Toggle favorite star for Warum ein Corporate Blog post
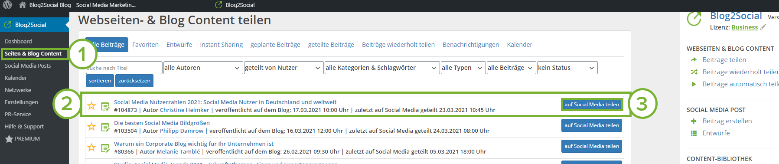The image size is (779, 164). 91,148
